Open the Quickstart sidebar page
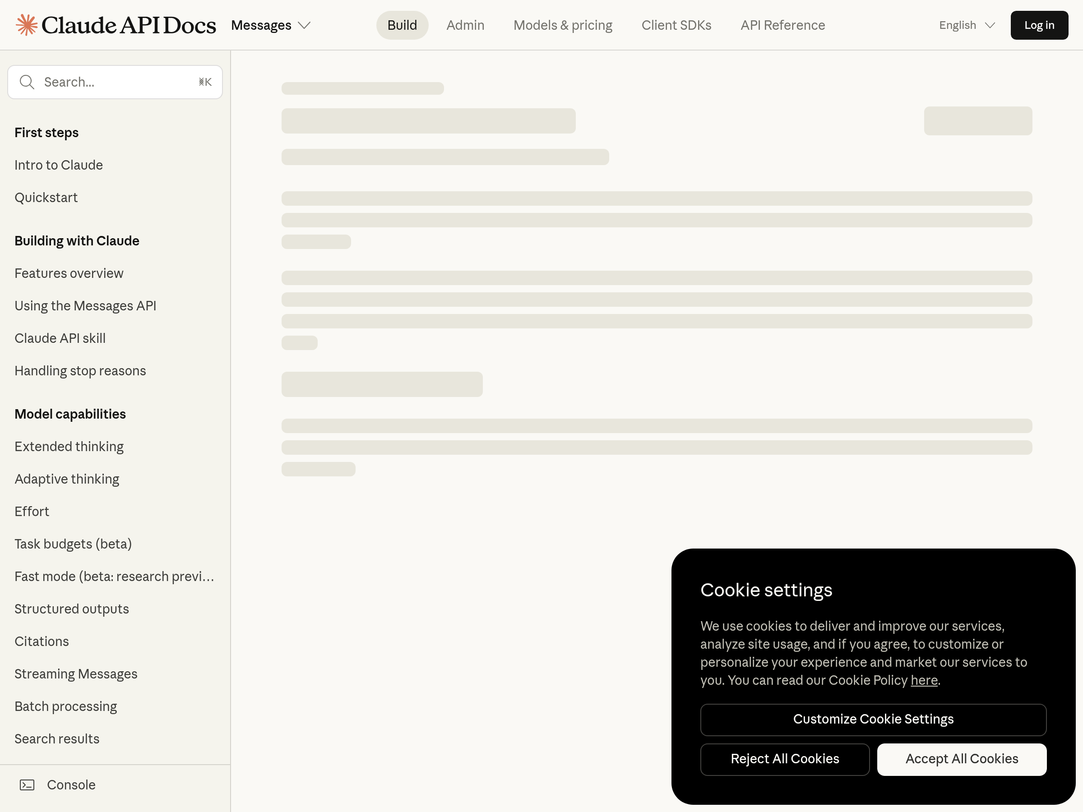This screenshot has height=812, width=1083. pos(46,198)
